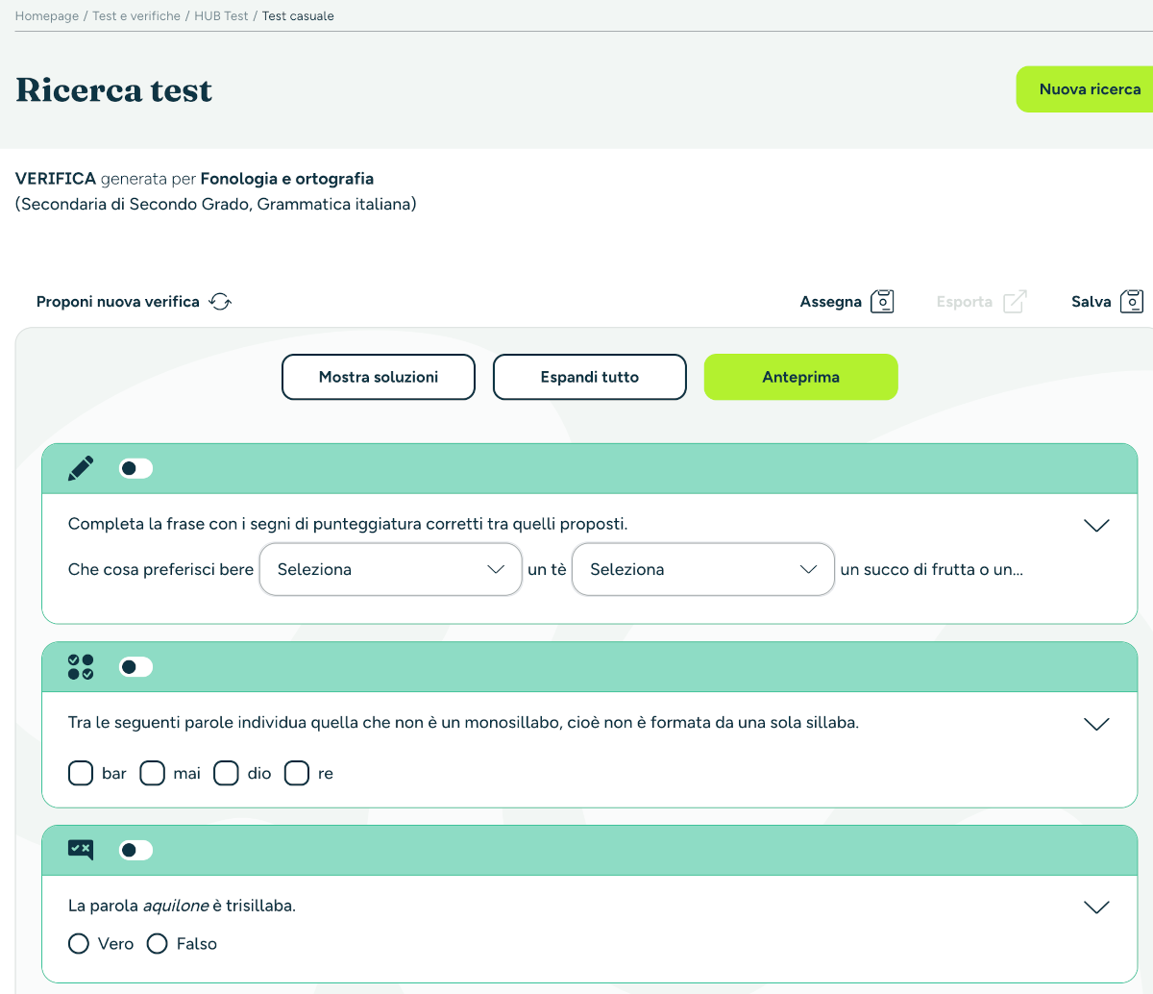Click the greyed-out Esporta label
The height and width of the screenshot is (994, 1153).
coord(965,302)
